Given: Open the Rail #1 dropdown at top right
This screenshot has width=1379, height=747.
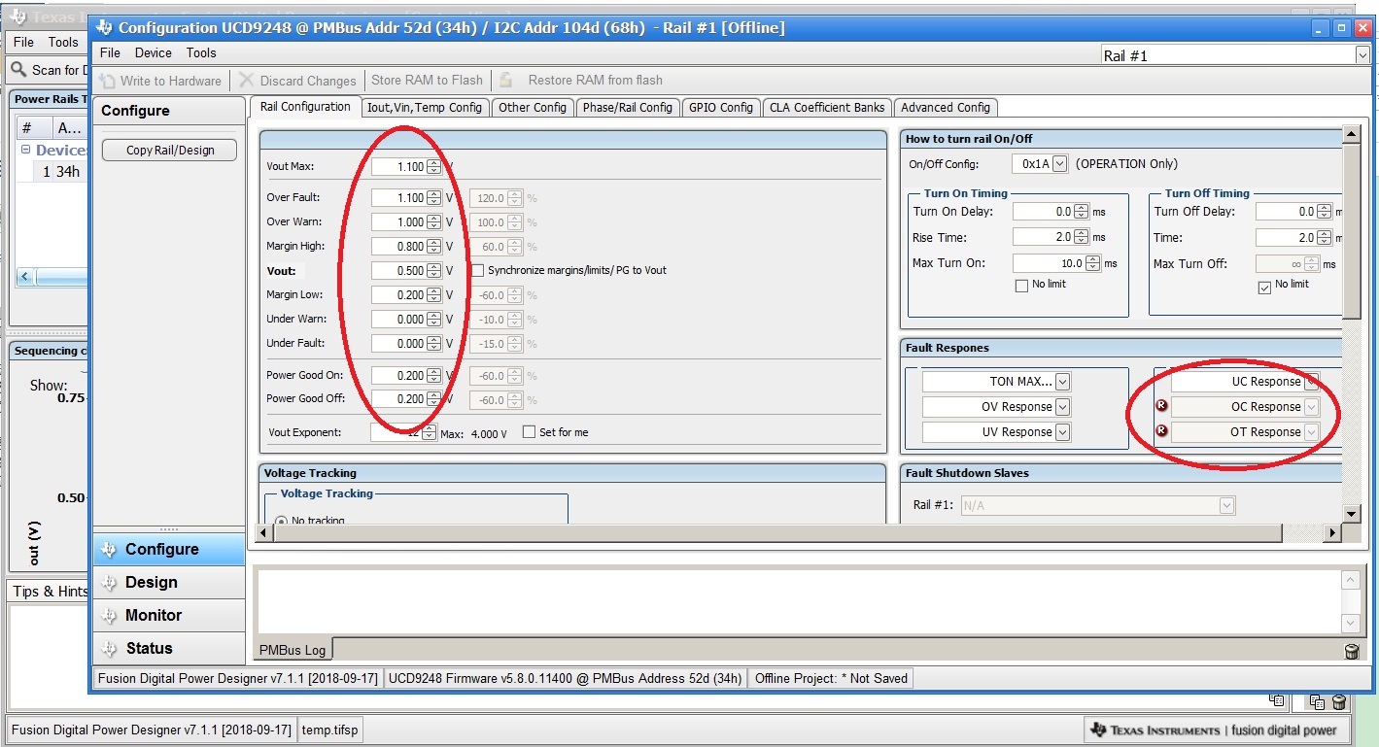Looking at the screenshot, I should click(1362, 56).
